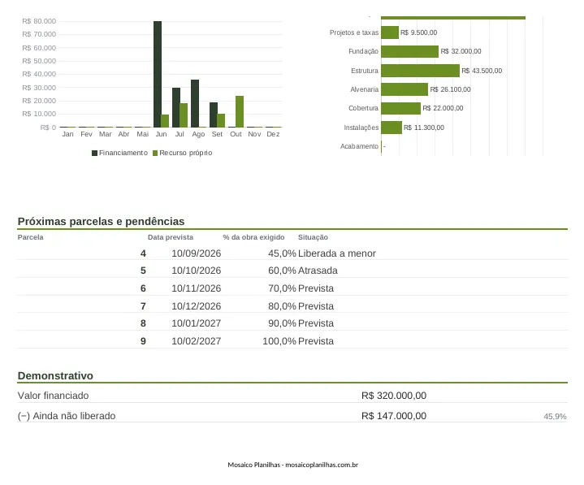The width and height of the screenshot is (584, 485).
Task: Select the 100,0% cell of parcela 9
Action: [x=279, y=341]
